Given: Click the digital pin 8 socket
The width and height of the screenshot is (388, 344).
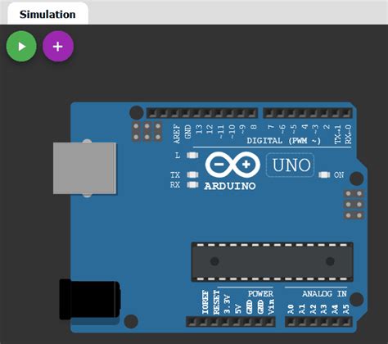Looking at the screenshot, I should pyautogui.click(x=252, y=113).
